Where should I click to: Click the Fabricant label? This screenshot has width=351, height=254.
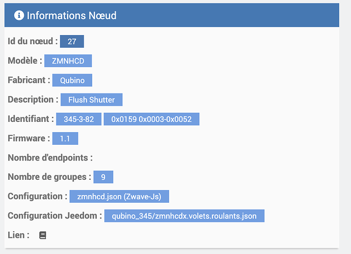[29, 80]
